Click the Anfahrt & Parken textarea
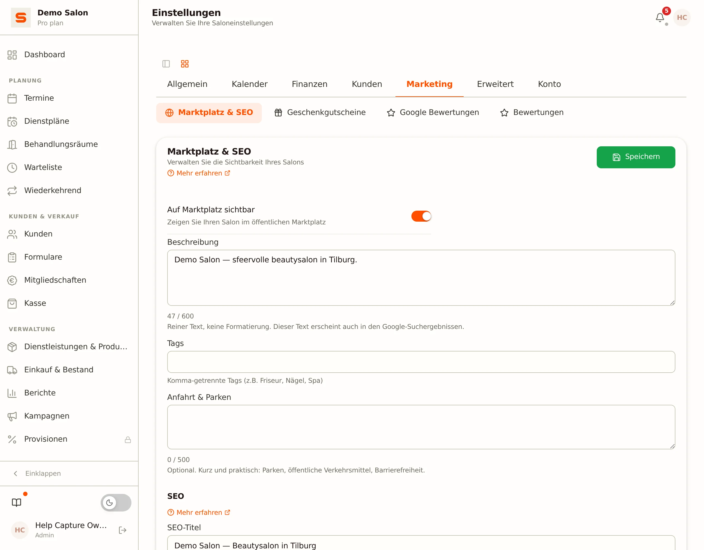Viewport: 704px width, 550px height. pyautogui.click(x=421, y=427)
